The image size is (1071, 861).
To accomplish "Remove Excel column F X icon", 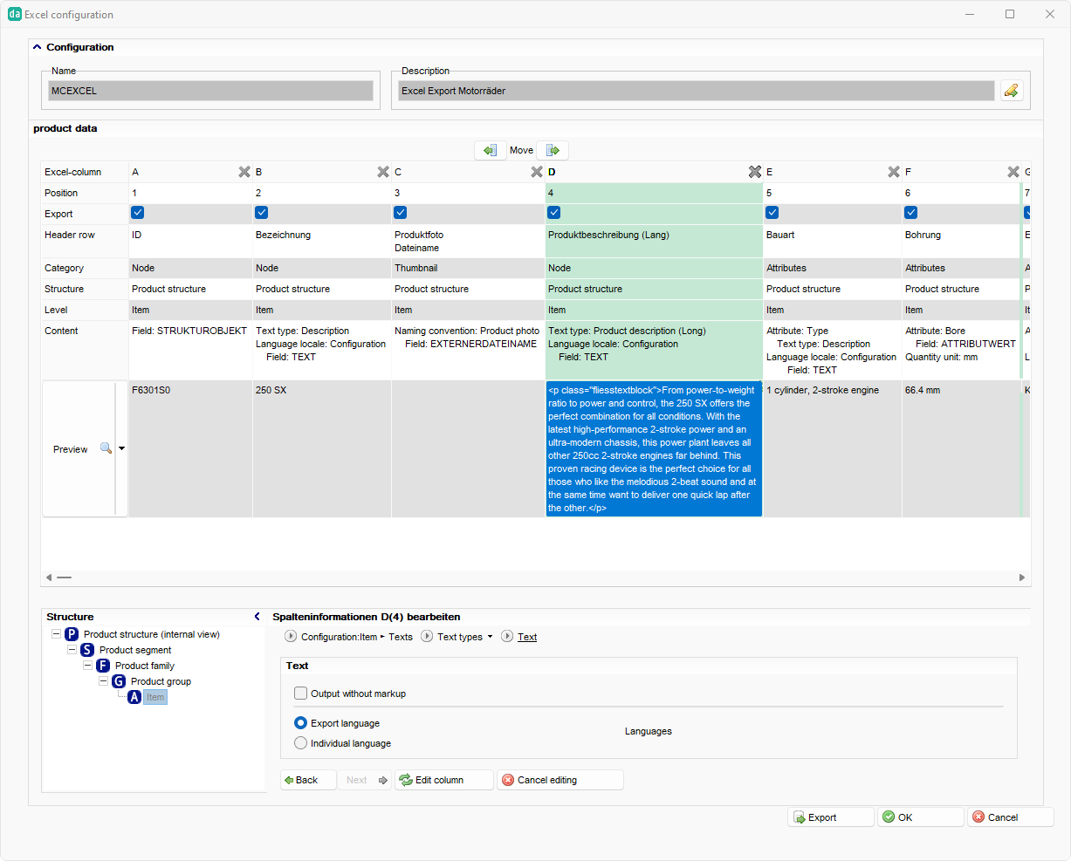I will [x=1013, y=172].
